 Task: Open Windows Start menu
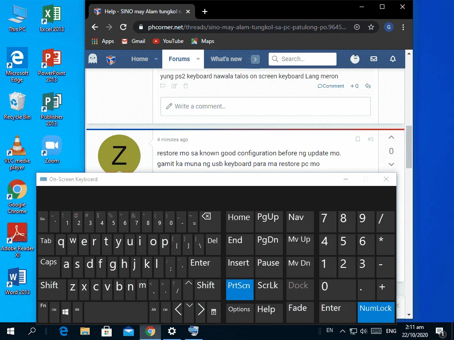point(11,331)
